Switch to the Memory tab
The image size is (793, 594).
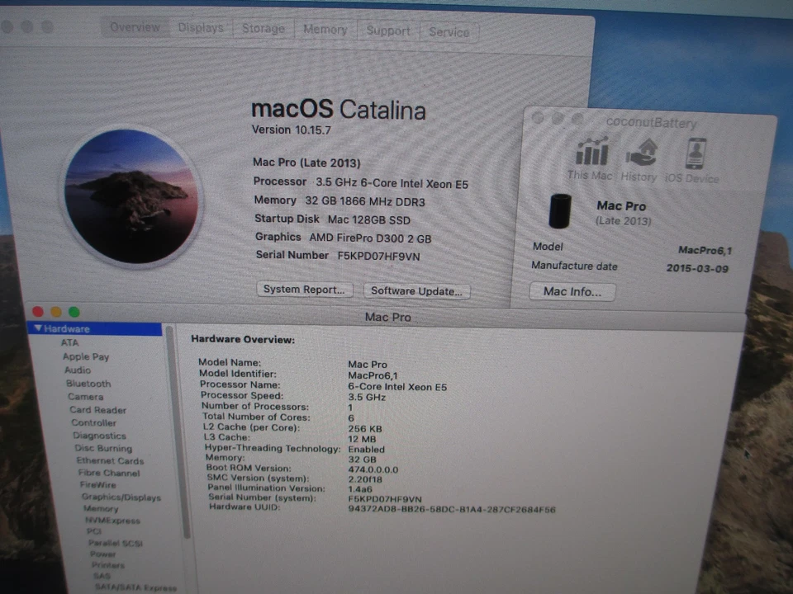pyautogui.click(x=325, y=30)
